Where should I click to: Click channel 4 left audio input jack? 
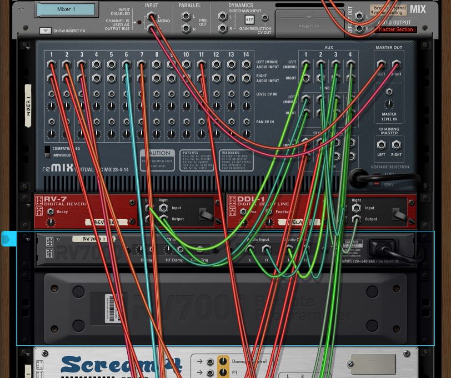point(96,64)
